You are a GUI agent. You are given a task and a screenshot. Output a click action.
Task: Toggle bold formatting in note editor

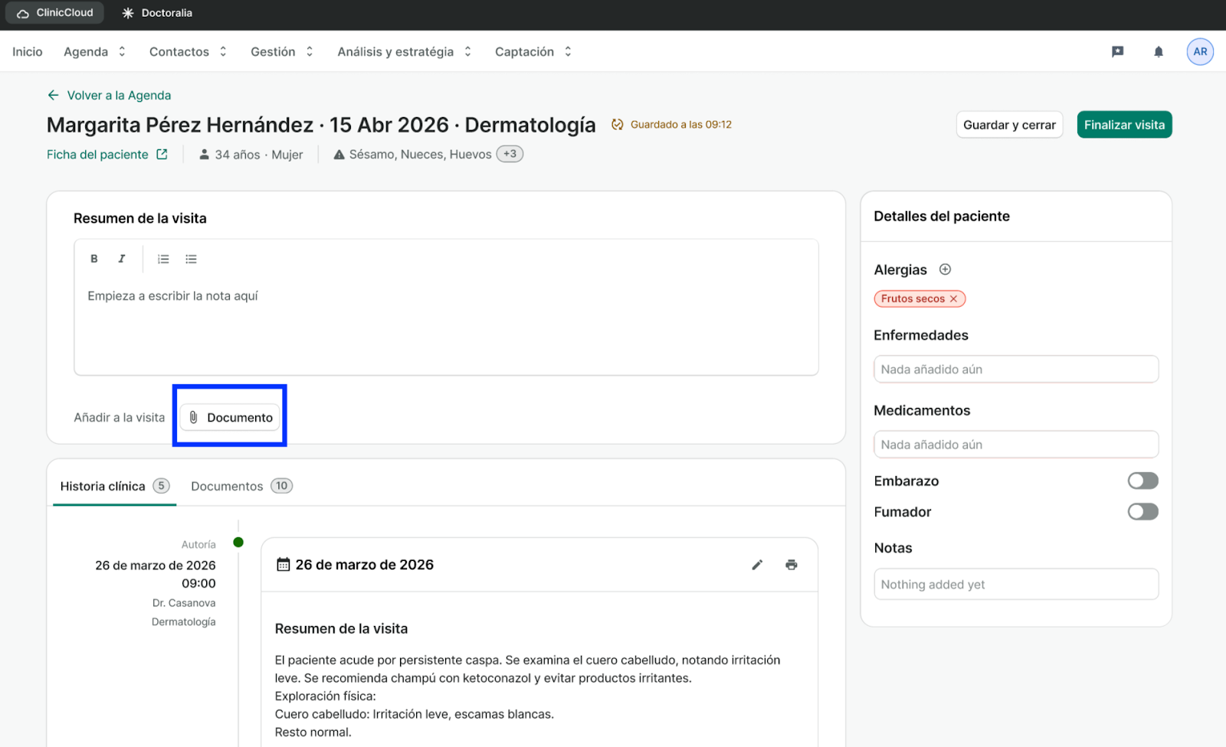(94, 259)
